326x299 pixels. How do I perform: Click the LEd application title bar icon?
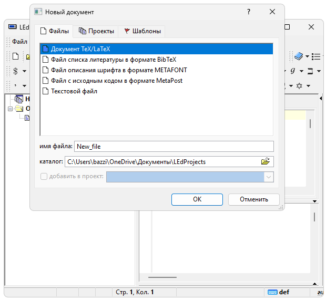point(13,27)
